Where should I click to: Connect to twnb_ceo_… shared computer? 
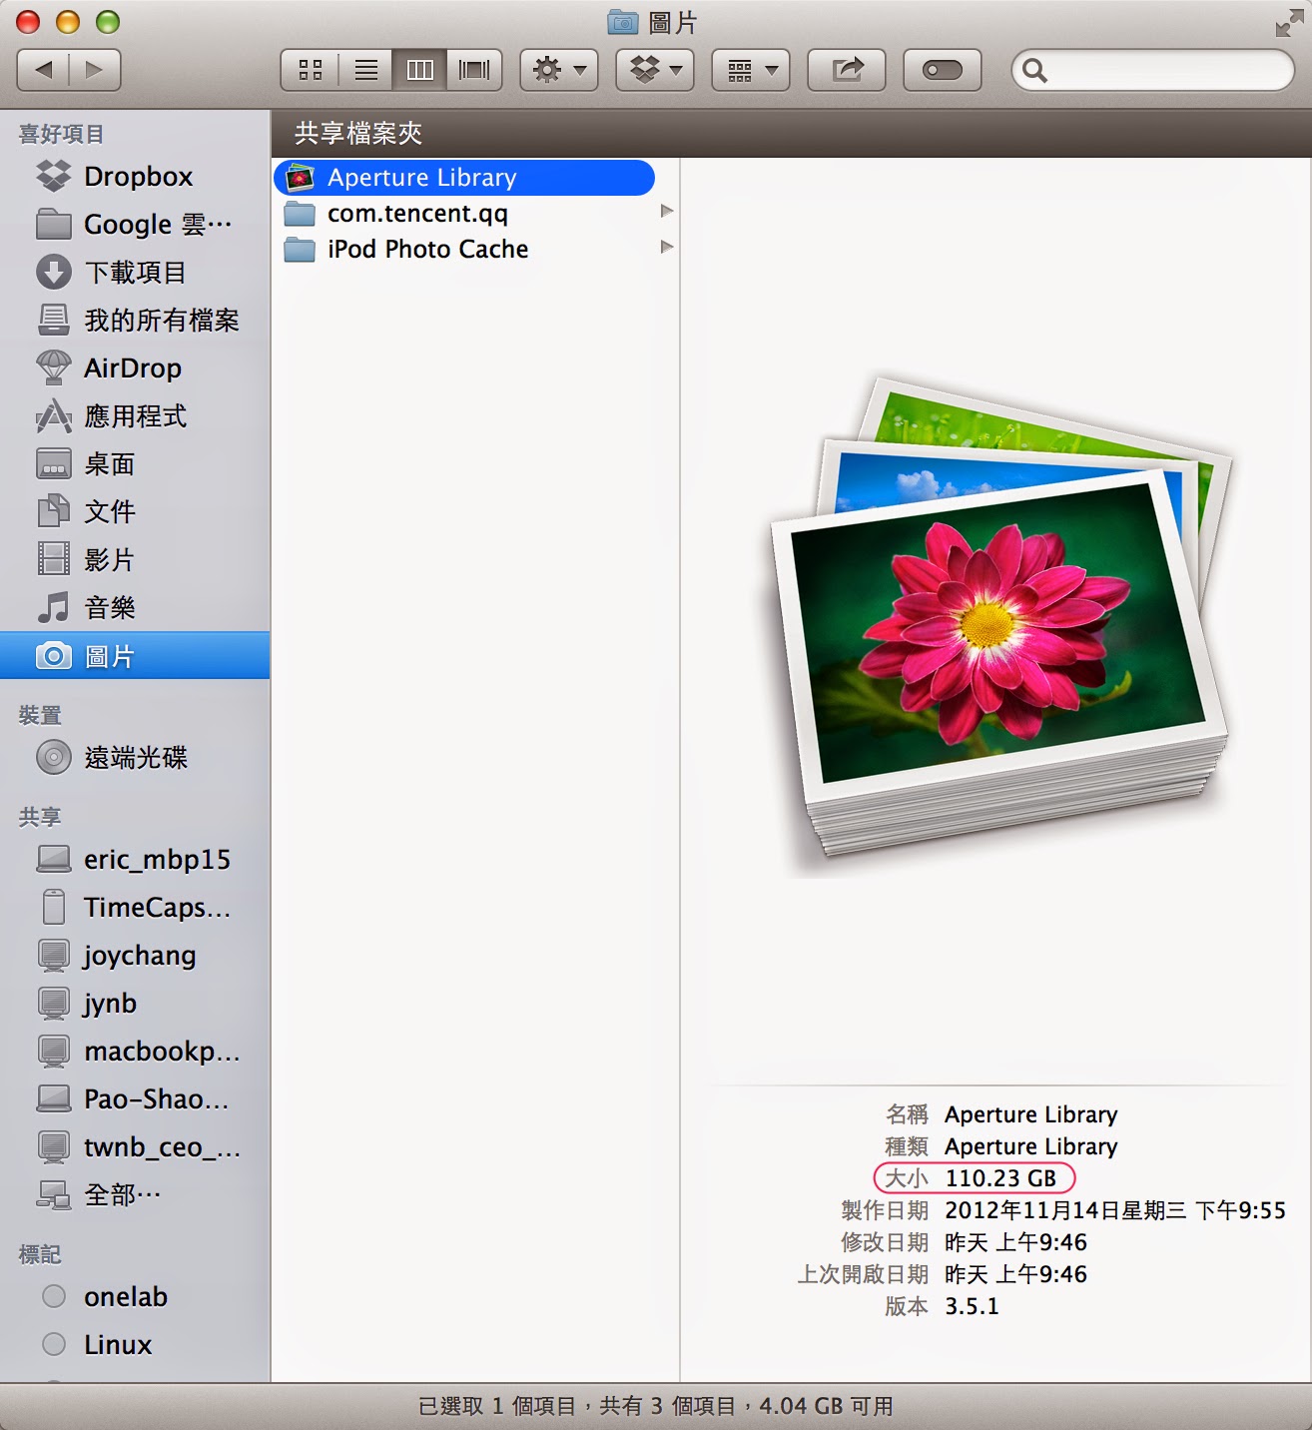point(135,1147)
